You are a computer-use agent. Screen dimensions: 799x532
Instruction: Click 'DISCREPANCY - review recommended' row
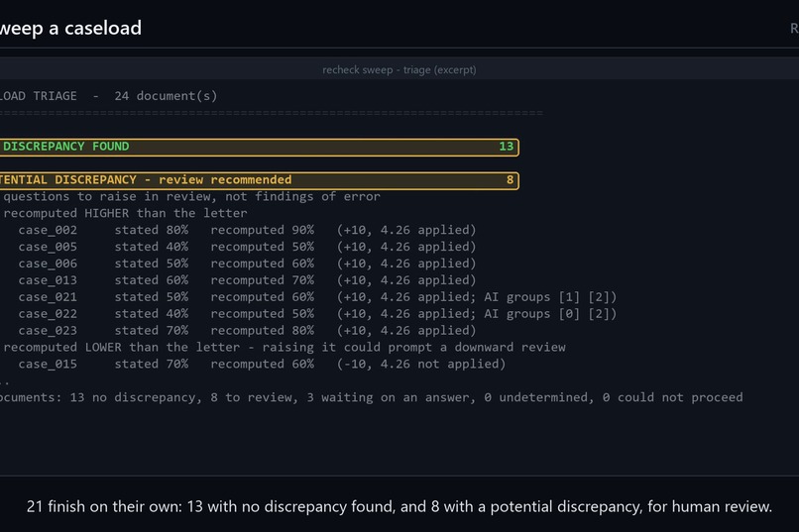[260, 180]
